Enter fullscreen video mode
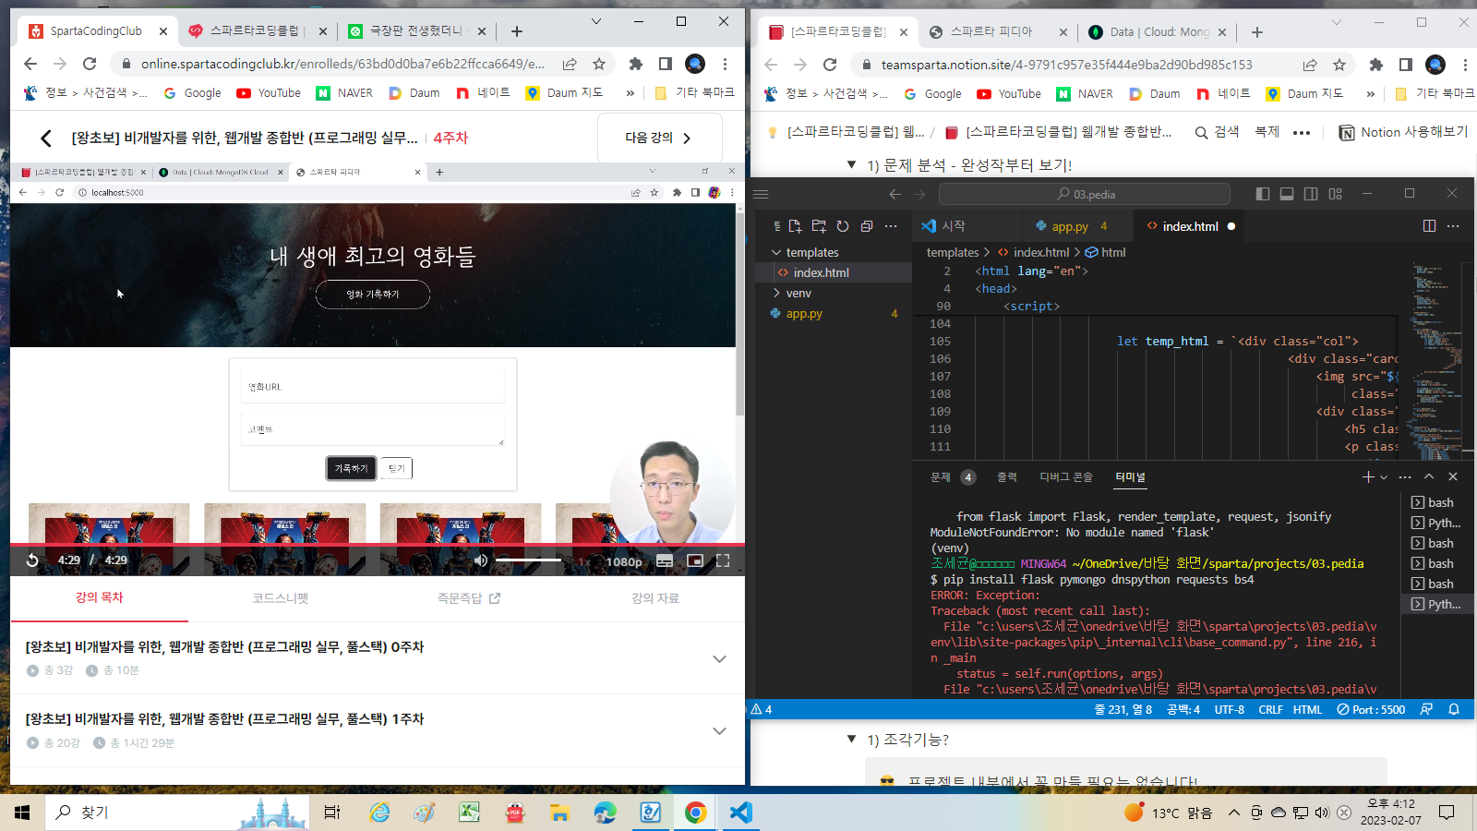The height and width of the screenshot is (831, 1477). (x=723, y=560)
